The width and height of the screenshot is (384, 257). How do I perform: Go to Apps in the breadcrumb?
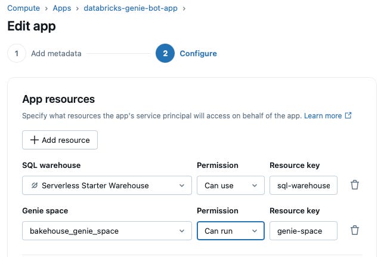click(x=61, y=8)
